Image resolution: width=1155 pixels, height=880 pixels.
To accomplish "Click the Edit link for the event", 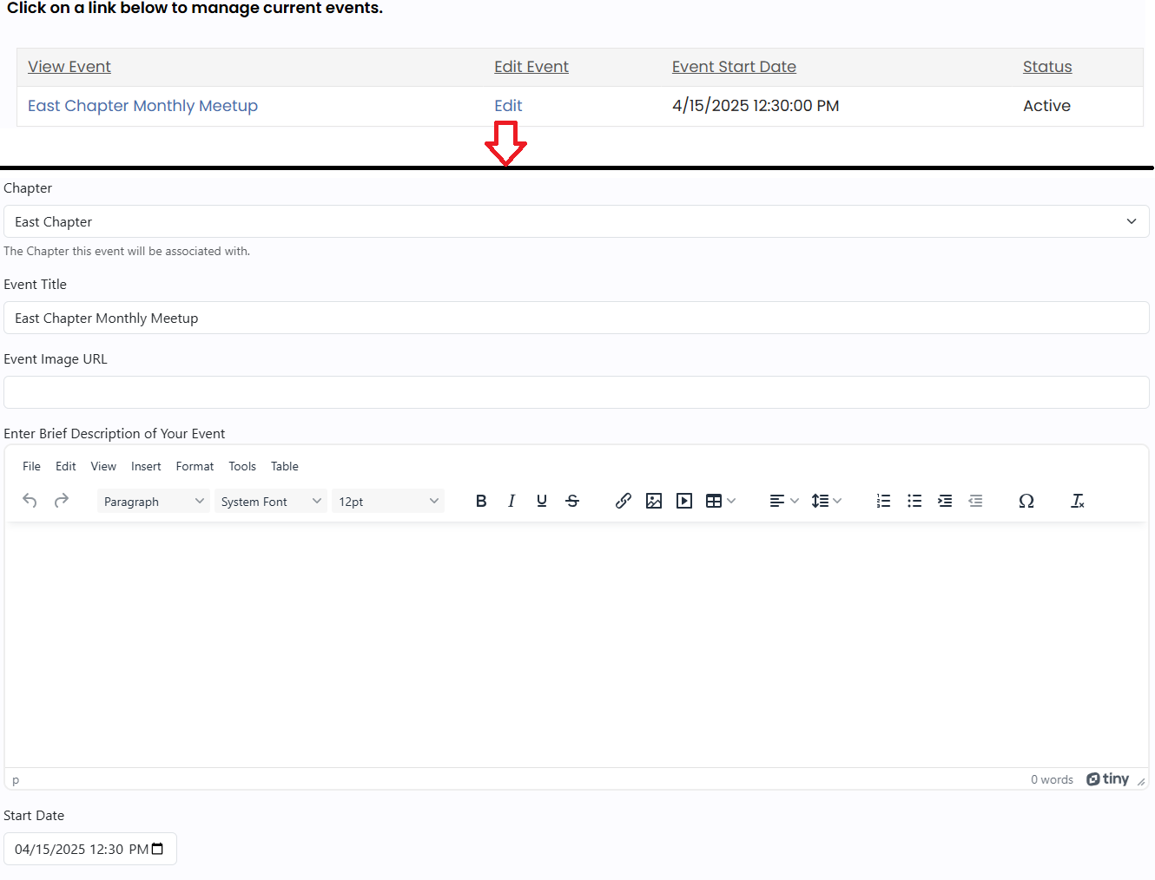I will coord(508,106).
